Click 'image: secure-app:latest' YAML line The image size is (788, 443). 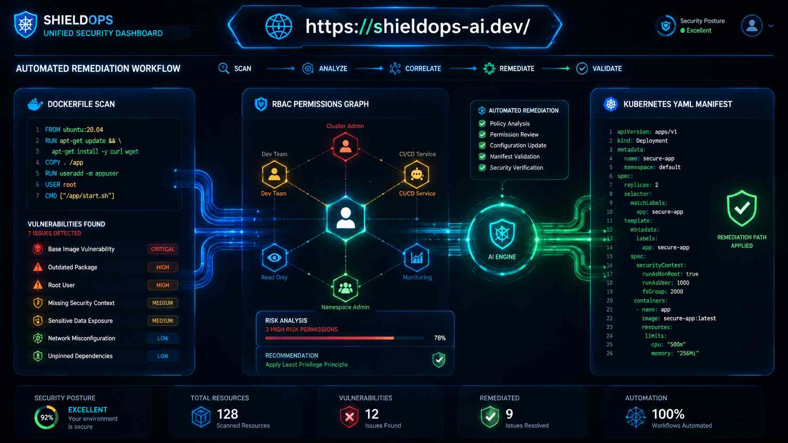(x=679, y=318)
